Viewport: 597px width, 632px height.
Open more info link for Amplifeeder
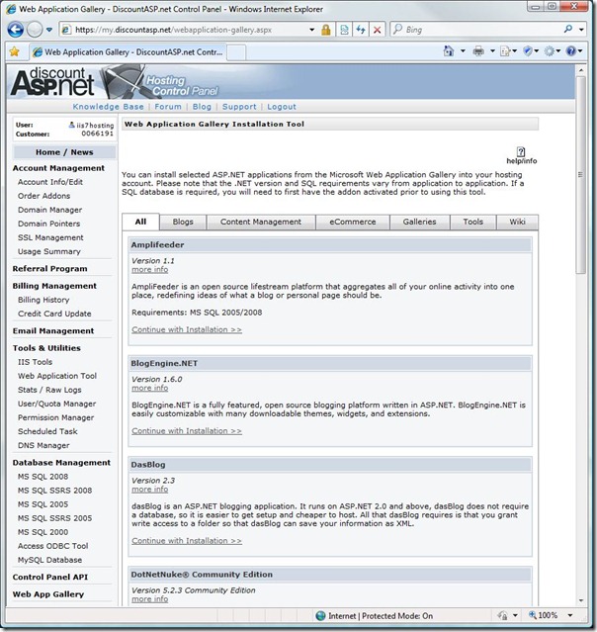tap(150, 270)
